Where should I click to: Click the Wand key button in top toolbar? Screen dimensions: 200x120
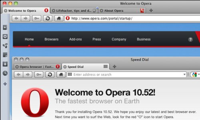[x=37, y=18]
